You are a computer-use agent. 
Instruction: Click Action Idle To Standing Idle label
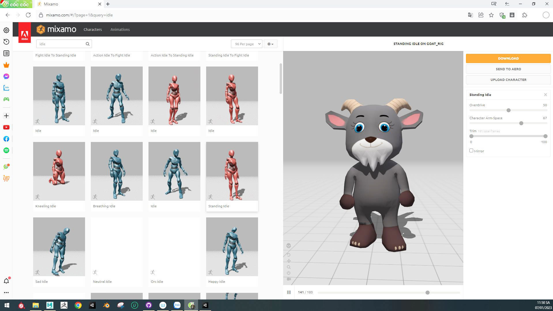point(172,55)
